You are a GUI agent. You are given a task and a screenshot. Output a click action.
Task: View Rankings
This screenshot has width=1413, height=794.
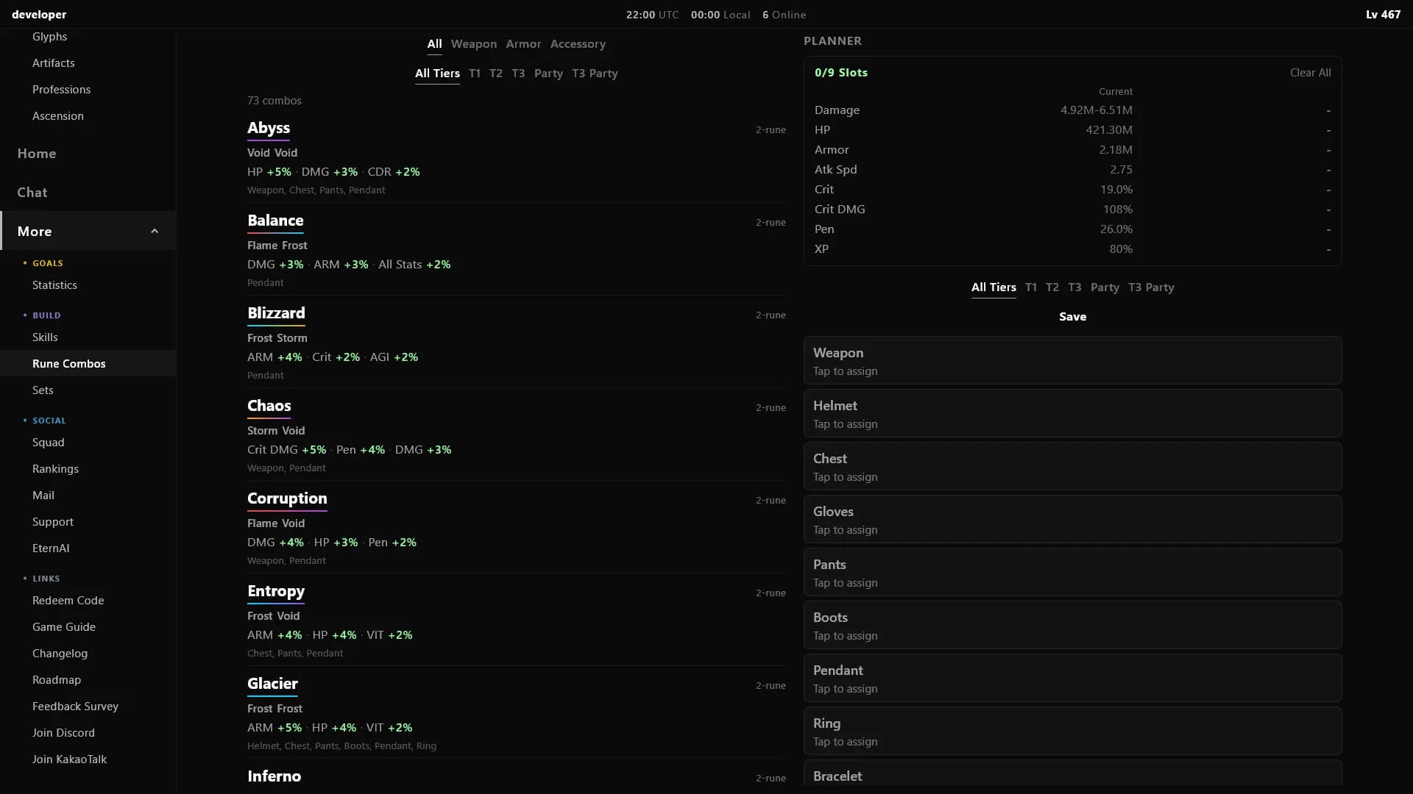(x=55, y=469)
